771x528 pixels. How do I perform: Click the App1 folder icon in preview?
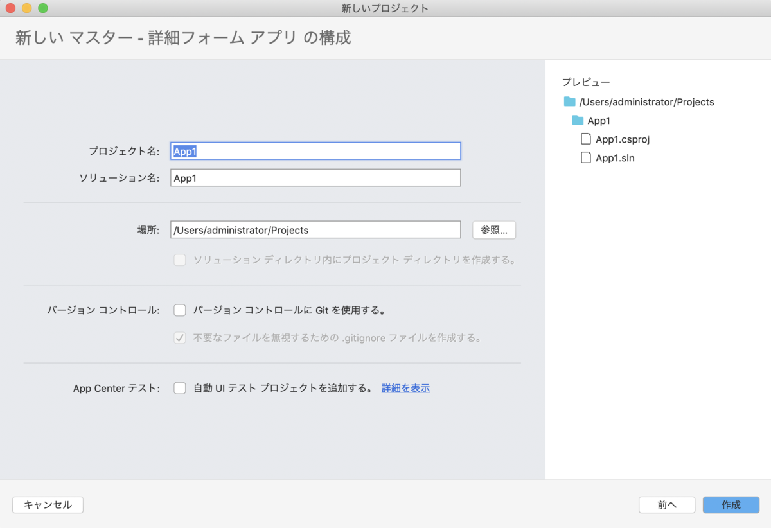click(x=579, y=120)
